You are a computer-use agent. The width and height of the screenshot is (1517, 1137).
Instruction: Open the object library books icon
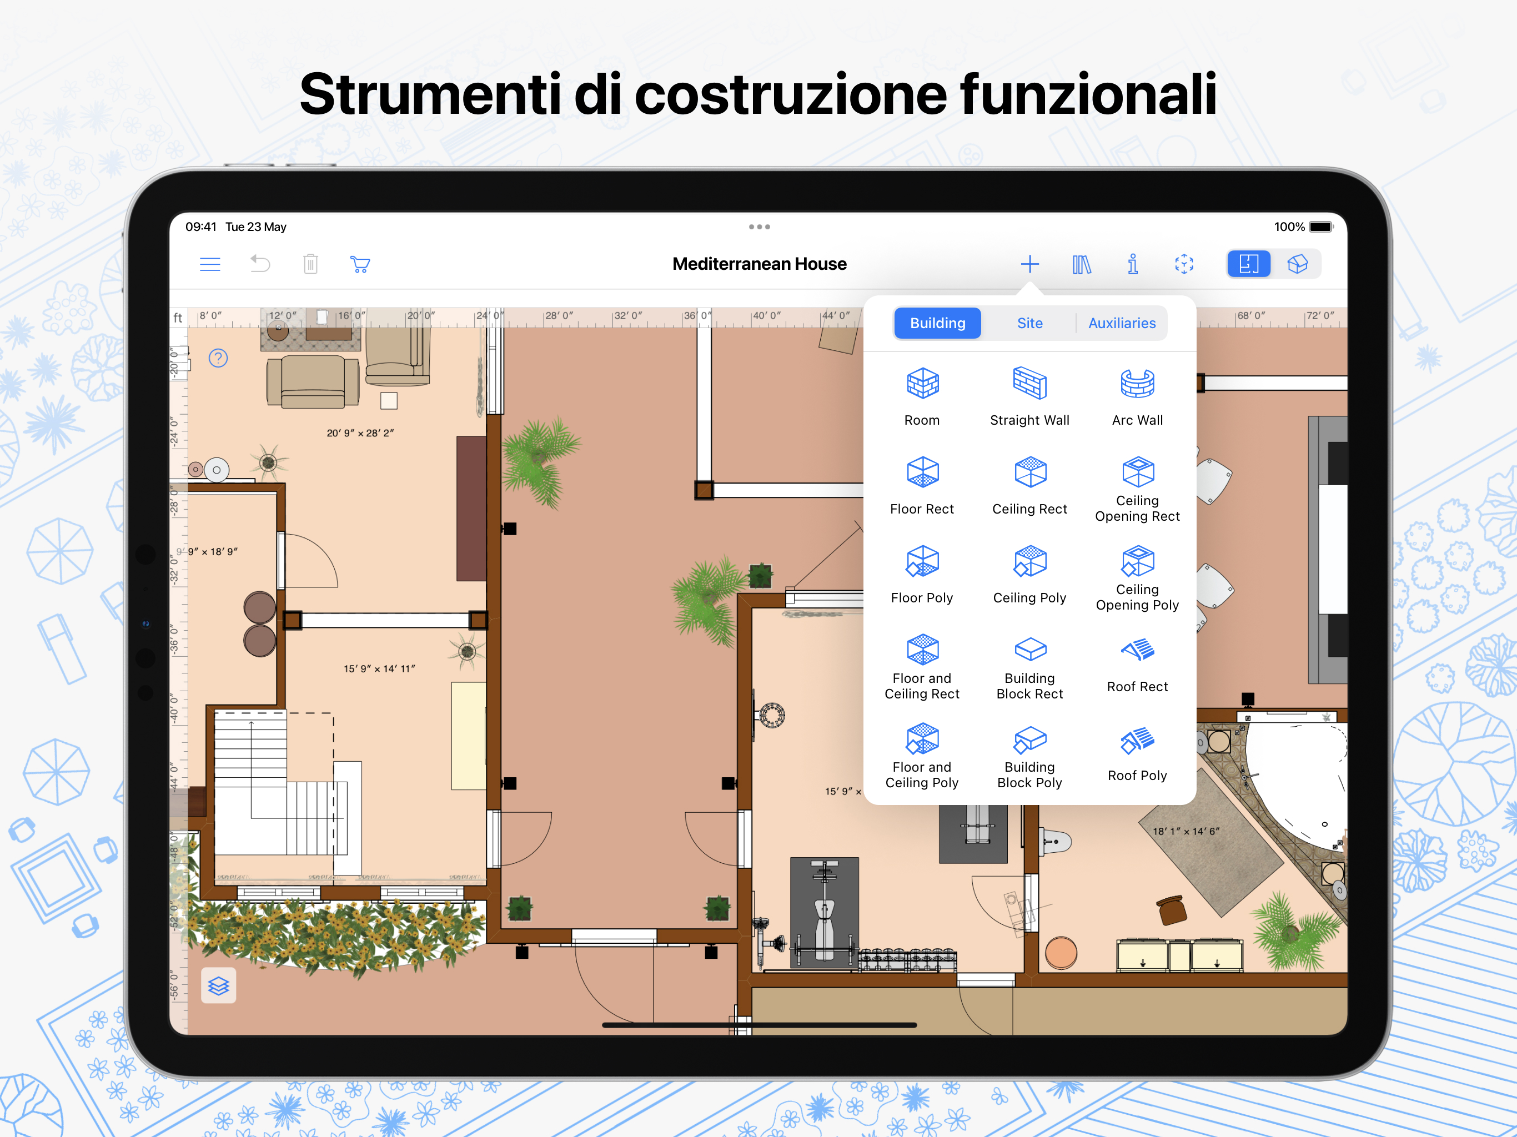(x=1081, y=264)
